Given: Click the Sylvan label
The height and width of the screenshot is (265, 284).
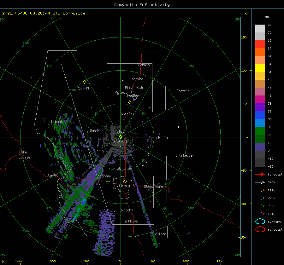Looking at the screenshot, I should [121, 93].
